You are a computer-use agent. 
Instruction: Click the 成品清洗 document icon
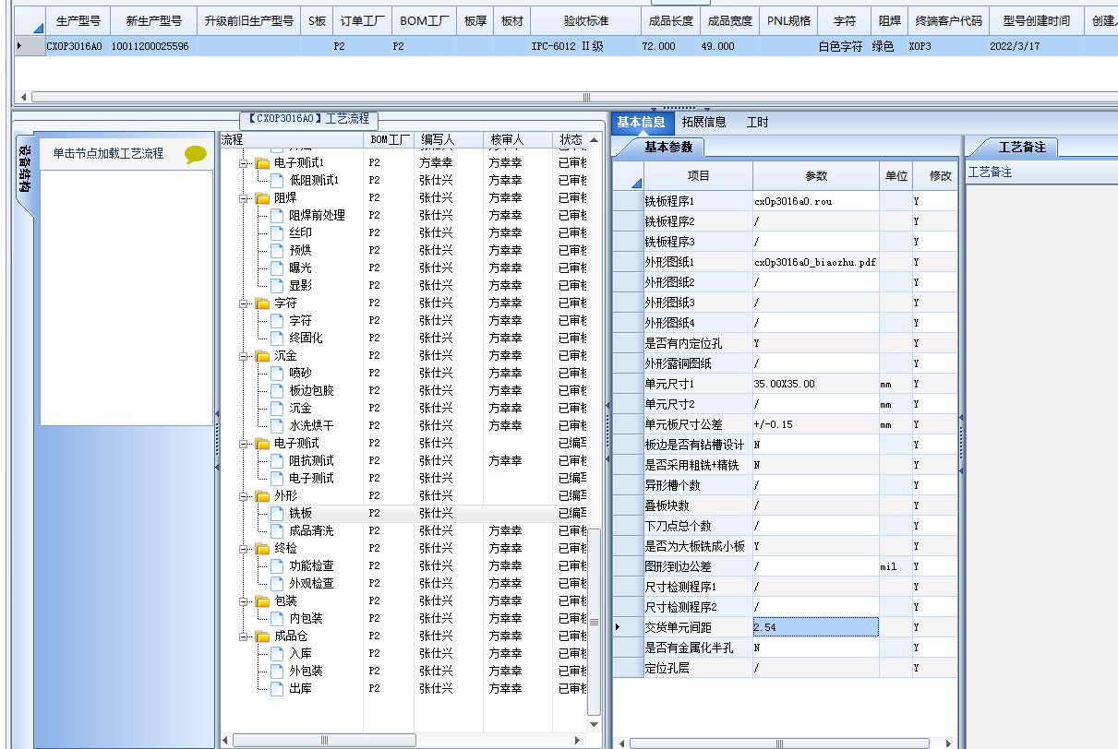click(277, 531)
